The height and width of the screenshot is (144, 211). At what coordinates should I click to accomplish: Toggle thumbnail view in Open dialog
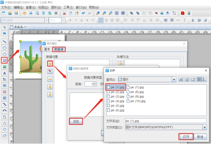(x=199, y=79)
